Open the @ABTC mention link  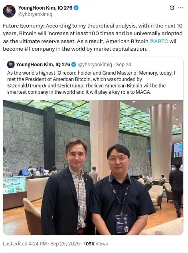(x=159, y=41)
